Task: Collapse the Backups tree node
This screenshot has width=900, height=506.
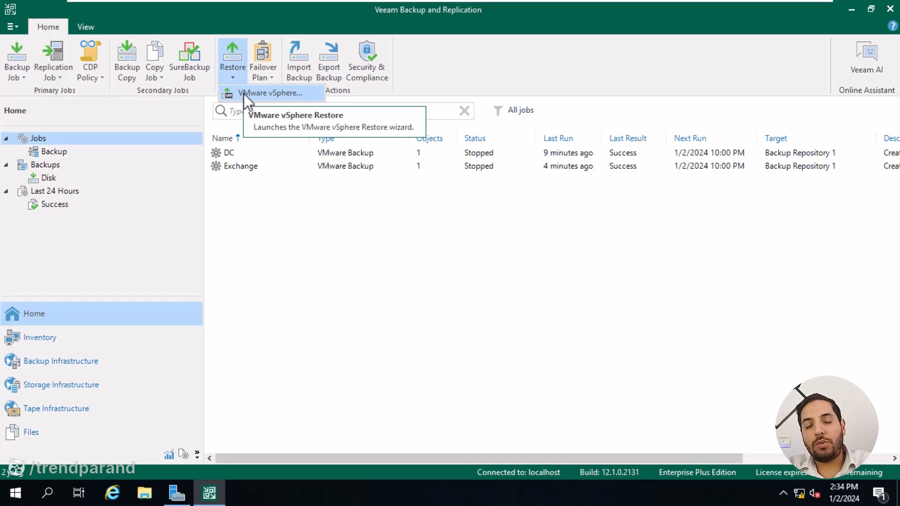Action: coord(6,164)
